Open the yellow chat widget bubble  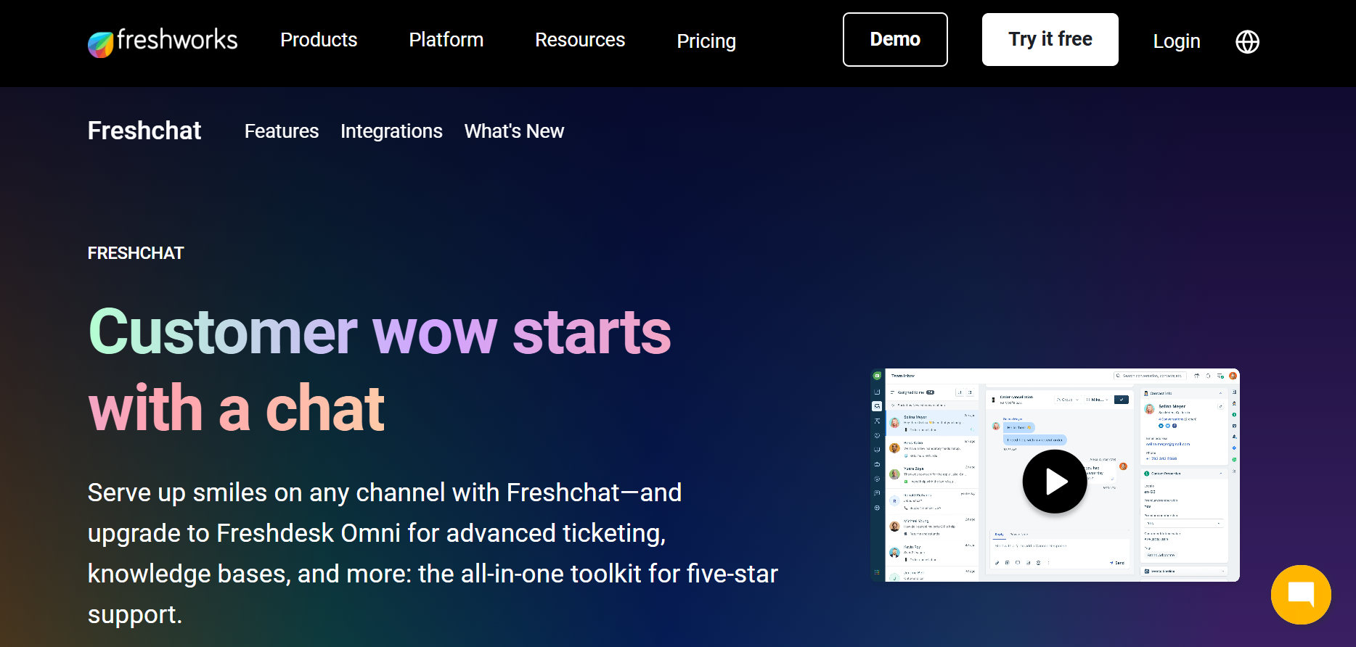[x=1301, y=595]
